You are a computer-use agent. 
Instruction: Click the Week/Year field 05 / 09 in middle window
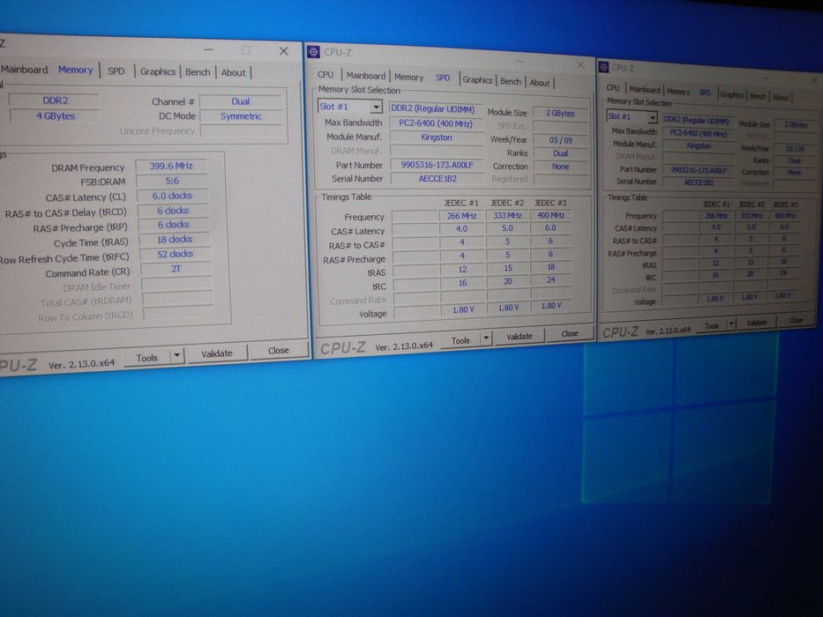(x=560, y=140)
